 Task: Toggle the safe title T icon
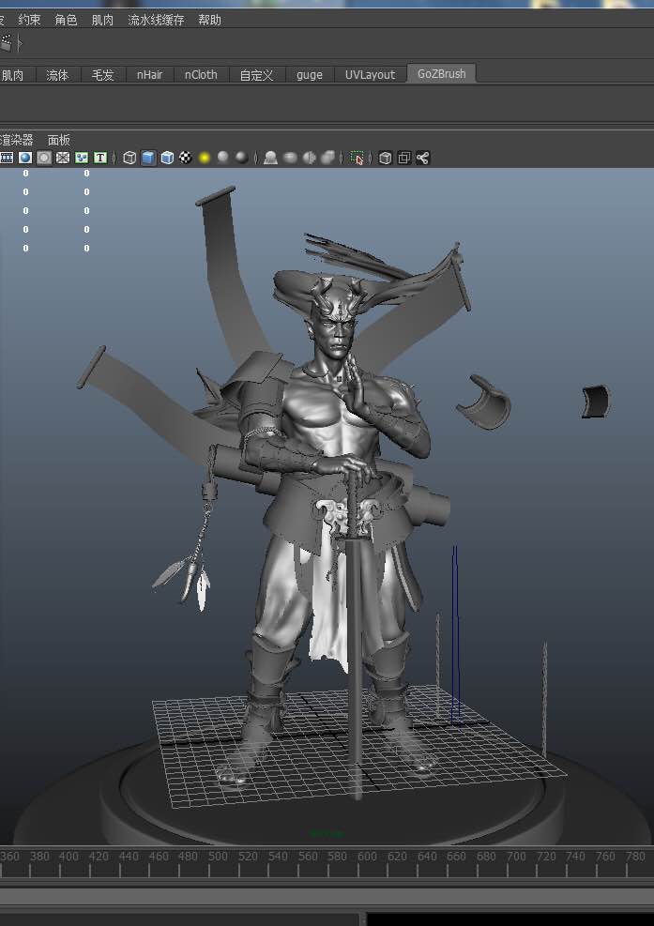pyautogui.click(x=100, y=158)
